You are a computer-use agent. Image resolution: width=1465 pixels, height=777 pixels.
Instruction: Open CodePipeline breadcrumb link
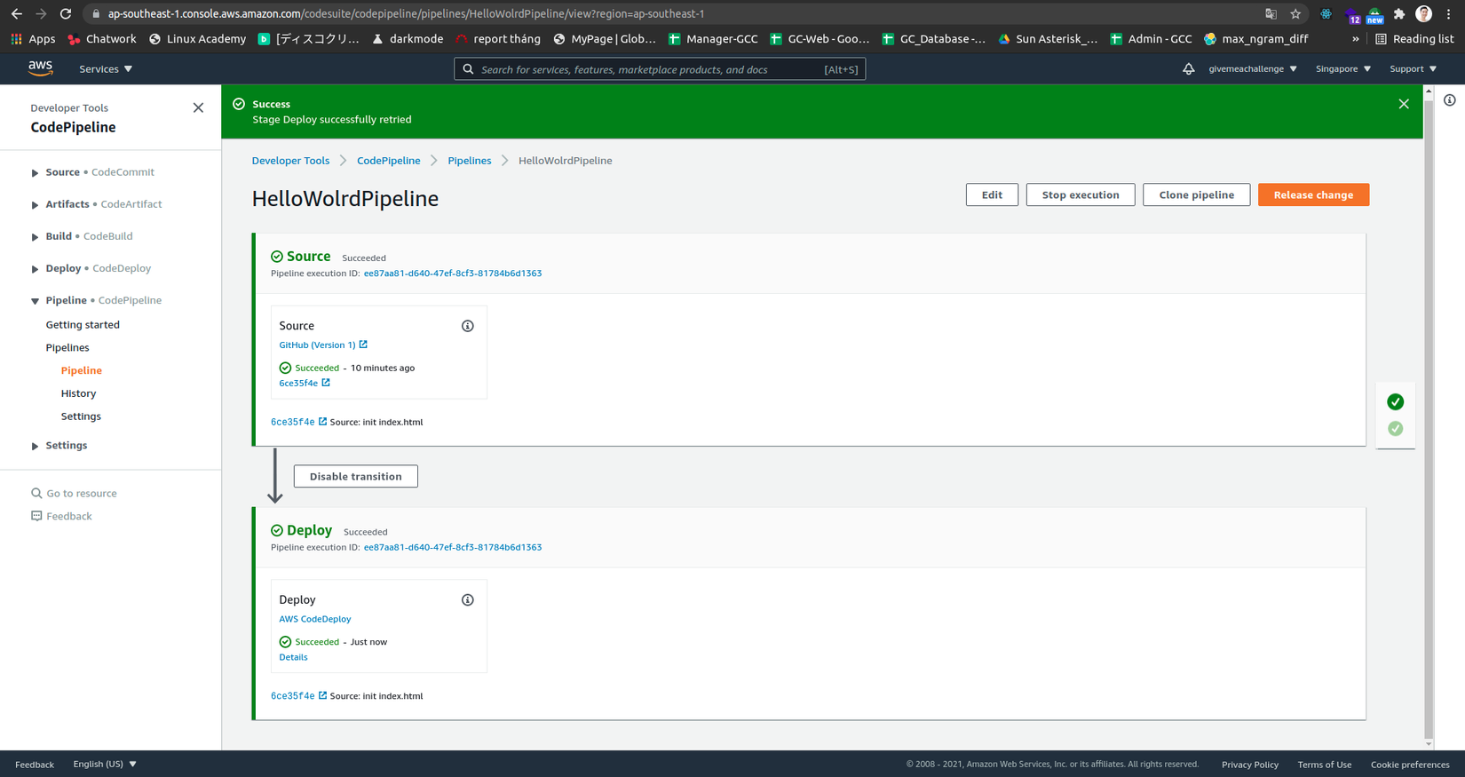click(x=389, y=161)
